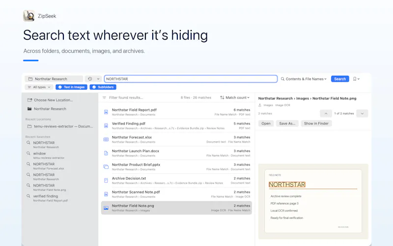393x246 pixels.
Task: Expand the history dropdown chevron
Action: [x=98, y=79]
